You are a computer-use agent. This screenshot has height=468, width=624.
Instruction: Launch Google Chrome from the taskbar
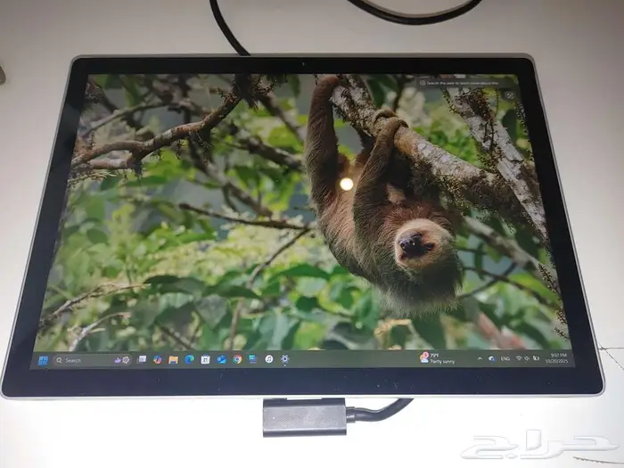(x=237, y=359)
